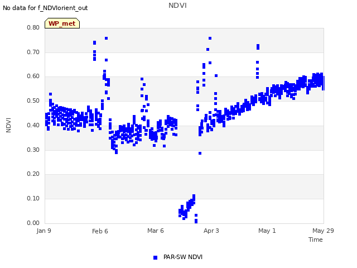Click the Feb 6 x-axis tick label

pos(100,231)
